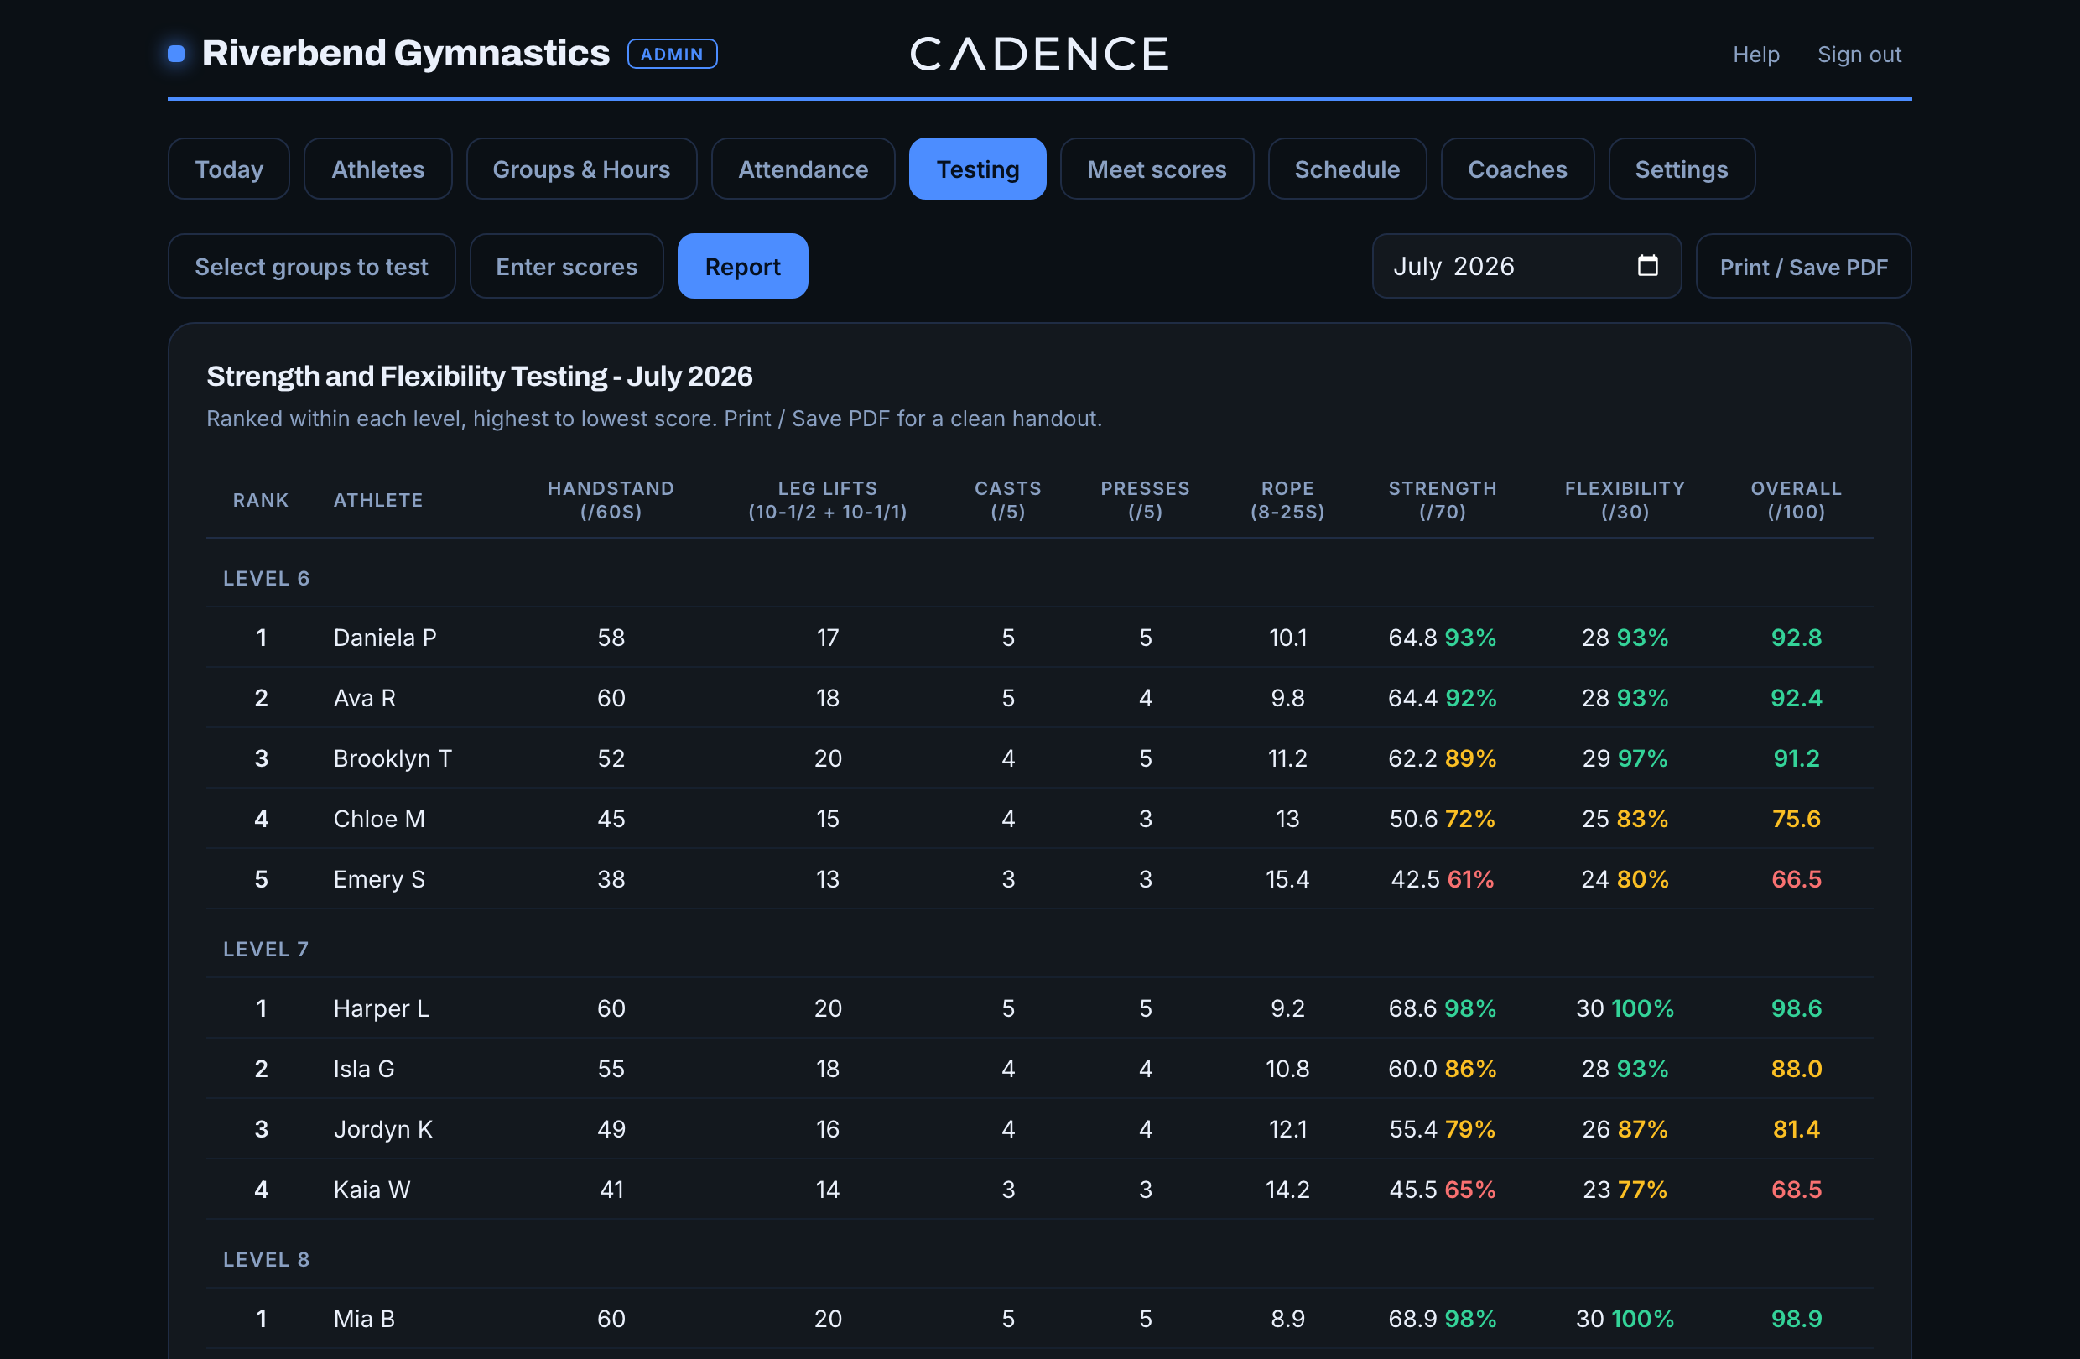
Task: Click Brooklyn T's overall score 91.2
Action: coord(1796,758)
